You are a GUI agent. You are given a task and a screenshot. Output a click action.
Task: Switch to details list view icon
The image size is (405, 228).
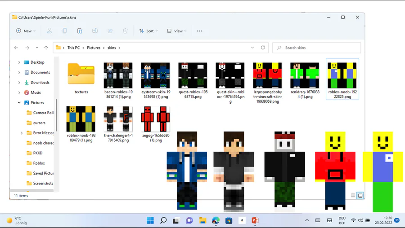(x=353, y=196)
